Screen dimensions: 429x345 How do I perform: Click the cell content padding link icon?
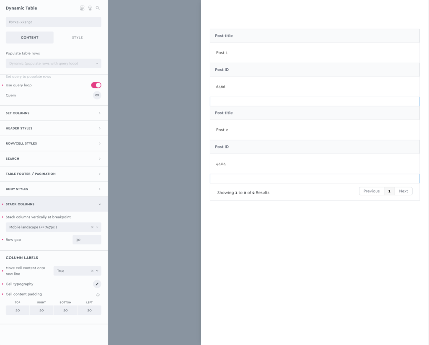click(x=98, y=295)
